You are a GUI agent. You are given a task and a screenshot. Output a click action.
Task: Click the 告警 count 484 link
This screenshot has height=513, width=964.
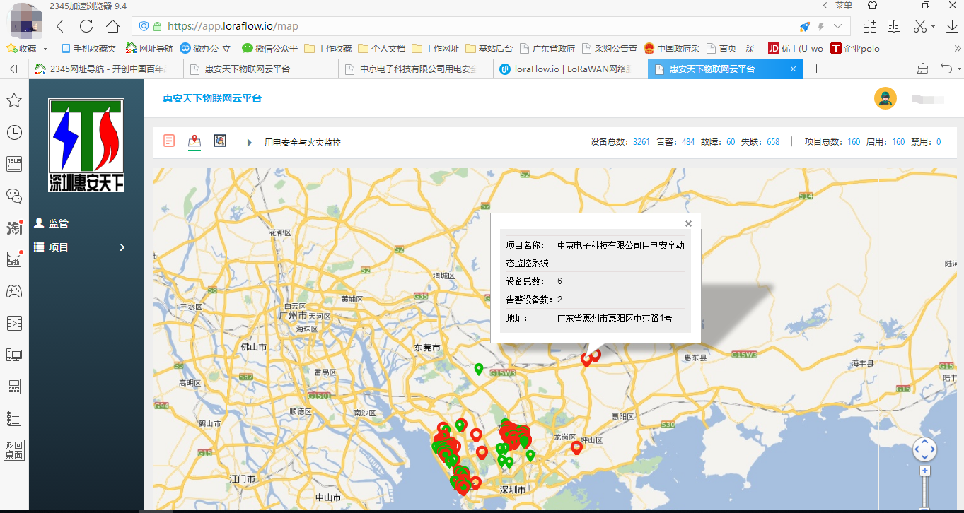(687, 142)
